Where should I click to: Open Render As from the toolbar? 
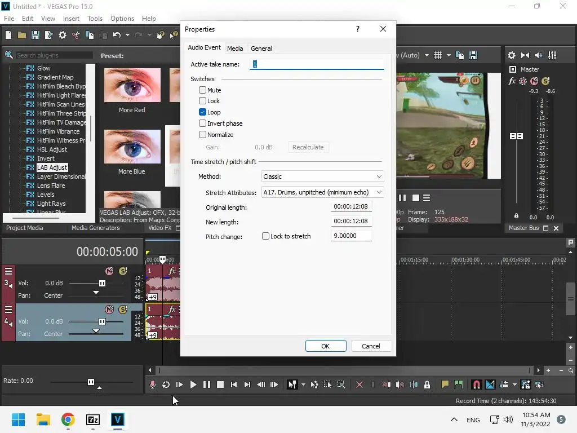click(48, 35)
